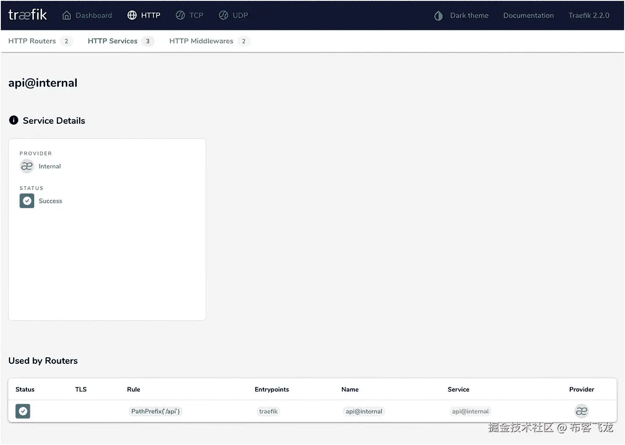Click the HTTP Services count badge 3
Screen dimensions: 625x445
[148, 41]
